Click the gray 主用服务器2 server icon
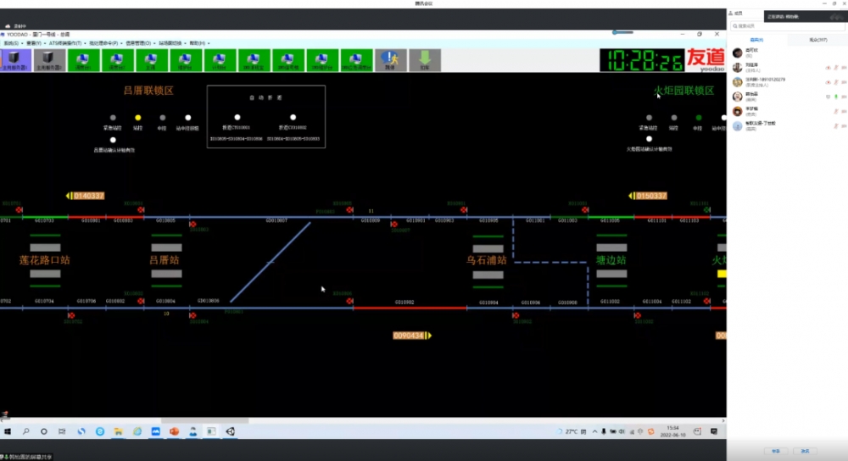The image size is (848, 461). coord(50,59)
